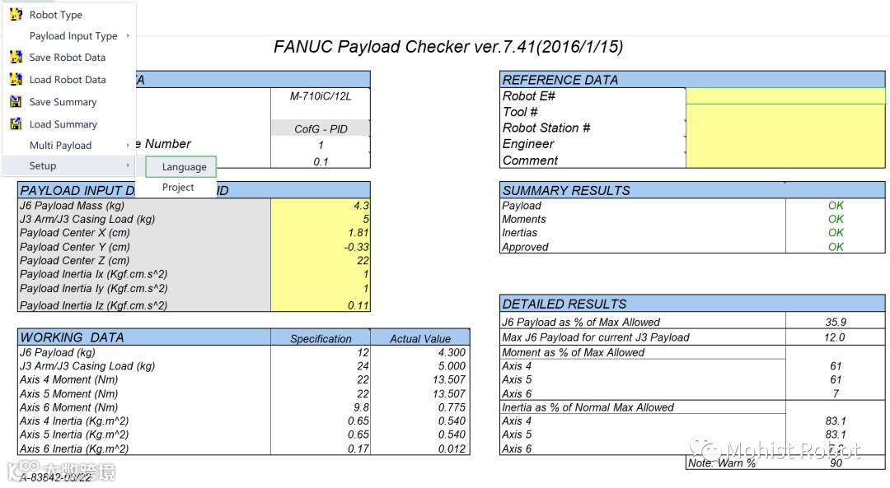Edit J3 Arm/J3 Casing Load value 5
This screenshot has height=488, width=890.
(320, 219)
